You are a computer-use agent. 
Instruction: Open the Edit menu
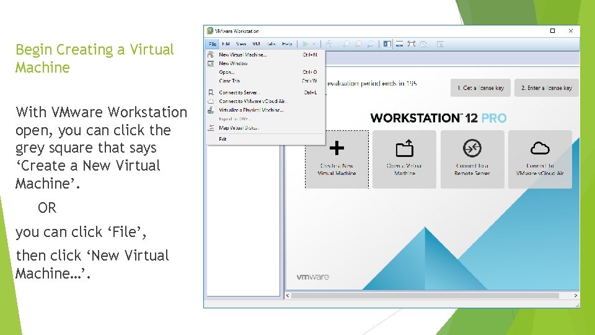(x=226, y=44)
